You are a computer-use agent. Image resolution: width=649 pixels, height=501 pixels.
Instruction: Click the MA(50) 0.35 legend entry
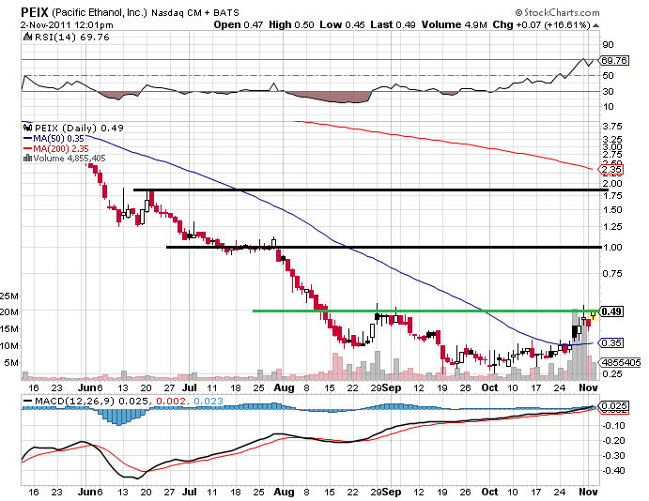(x=58, y=139)
